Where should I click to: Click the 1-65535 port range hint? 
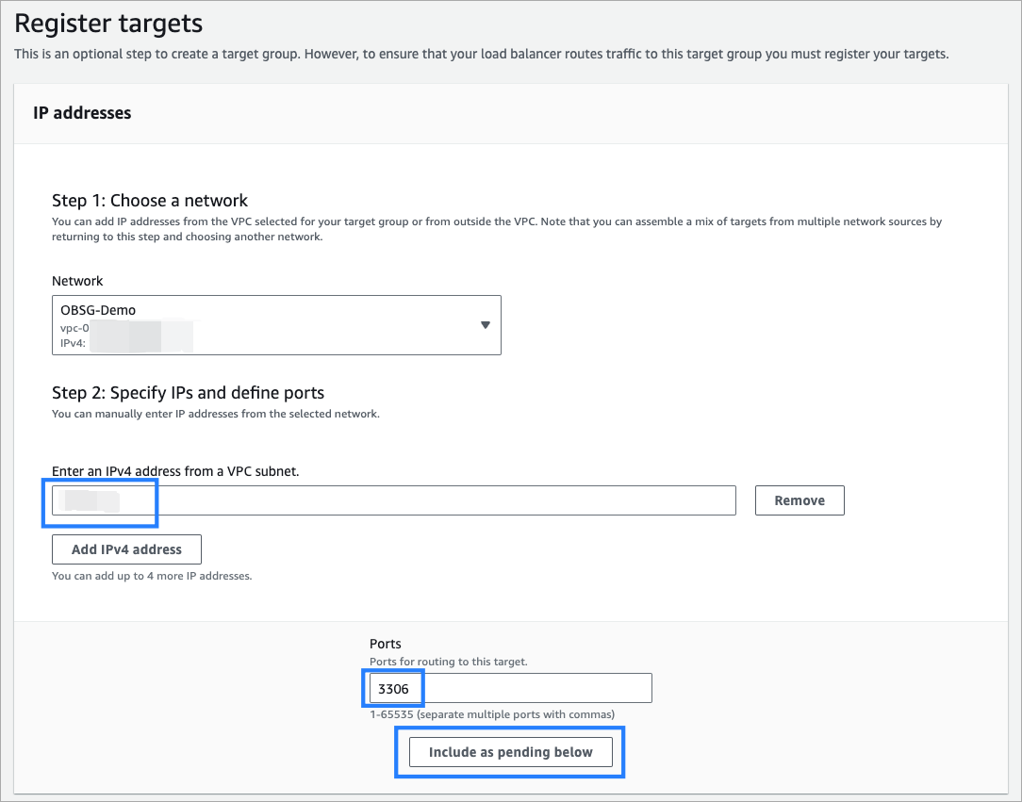point(491,714)
